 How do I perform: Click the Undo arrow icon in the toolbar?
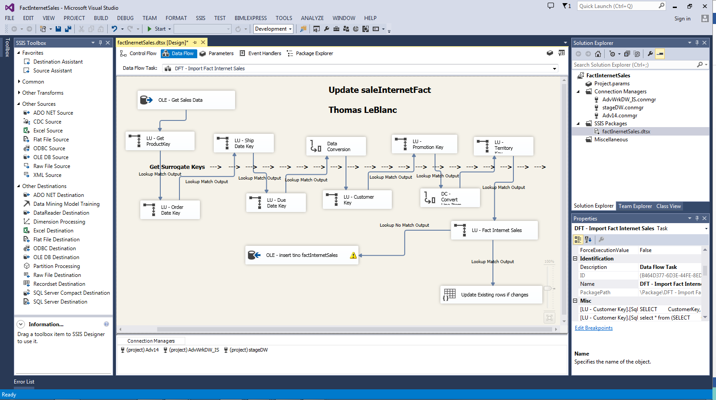pyautogui.click(x=114, y=29)
